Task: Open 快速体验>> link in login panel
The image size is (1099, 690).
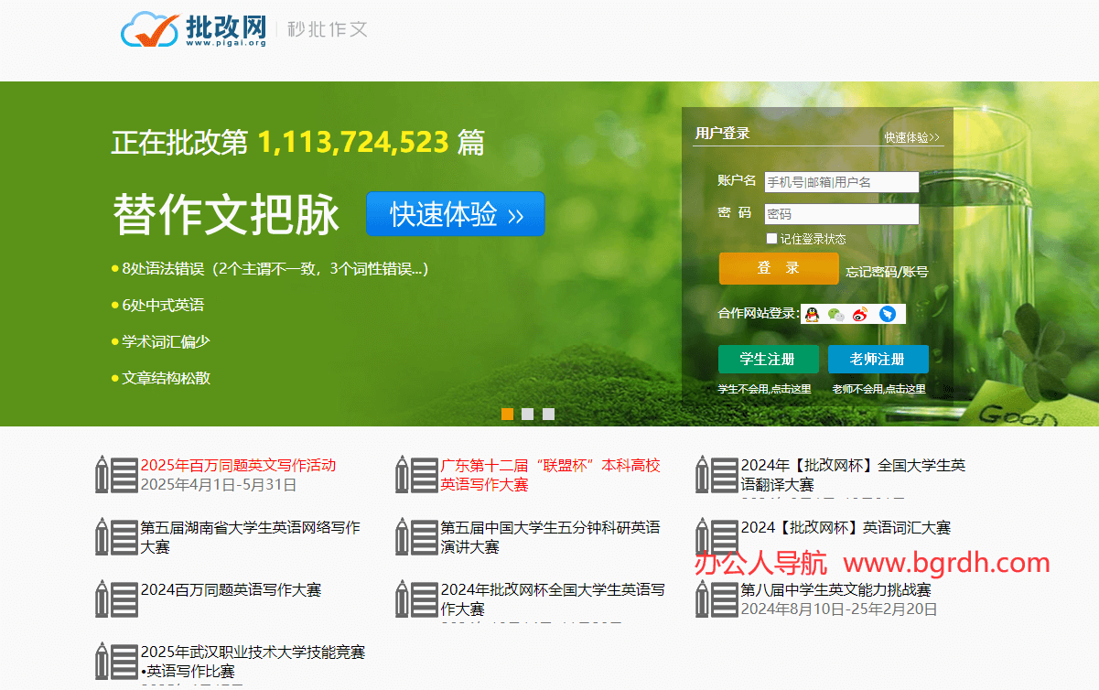Action: 912,137
